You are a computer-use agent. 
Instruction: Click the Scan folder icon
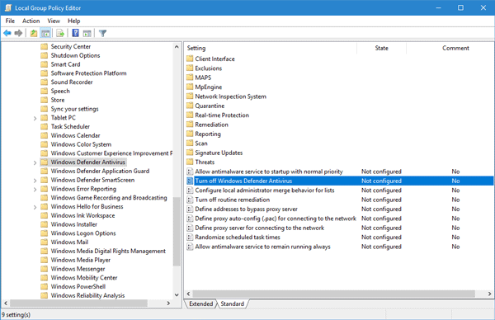(x=190, y=144)
